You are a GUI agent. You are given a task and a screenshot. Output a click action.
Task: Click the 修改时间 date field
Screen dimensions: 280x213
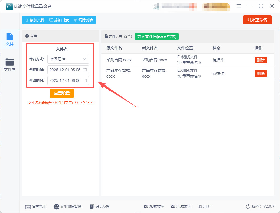point(68,80)
